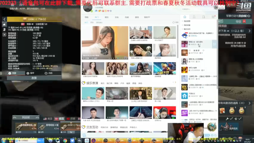
Task: Select the 四号坦克 H 型 tank card
Action: pyautogui.click(x=49, y=128)
